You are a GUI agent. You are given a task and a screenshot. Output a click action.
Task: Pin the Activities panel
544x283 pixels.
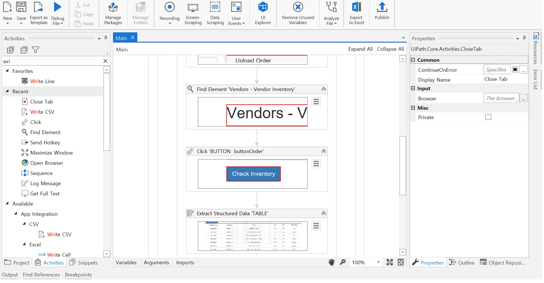click(x=106, y=38)
